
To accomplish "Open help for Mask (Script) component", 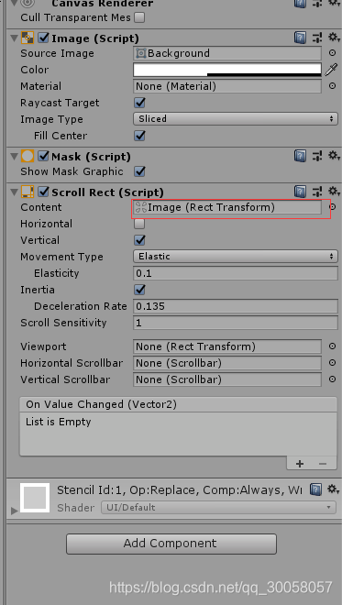I will pyautogui.click(x=300, y=156).
